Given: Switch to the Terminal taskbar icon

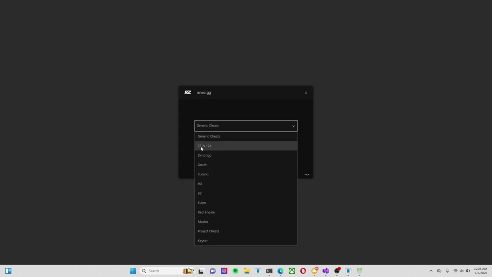Looking at the screenshot, I should [269, 271].
